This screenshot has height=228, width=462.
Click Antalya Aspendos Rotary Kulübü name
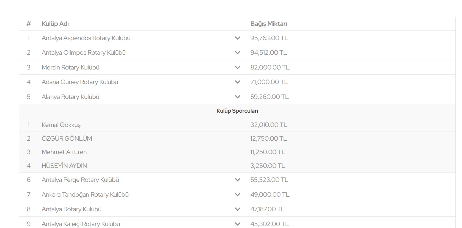(x=86, y=38)
